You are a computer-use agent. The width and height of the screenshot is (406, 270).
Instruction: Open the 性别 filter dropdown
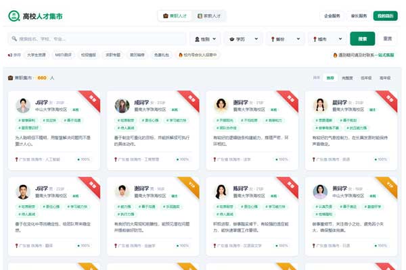[205, 39]
